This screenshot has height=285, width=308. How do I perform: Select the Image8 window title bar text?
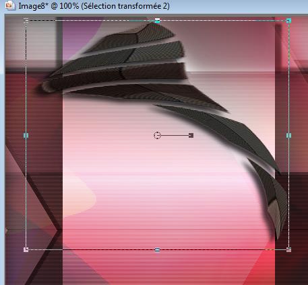pos(94,6)
